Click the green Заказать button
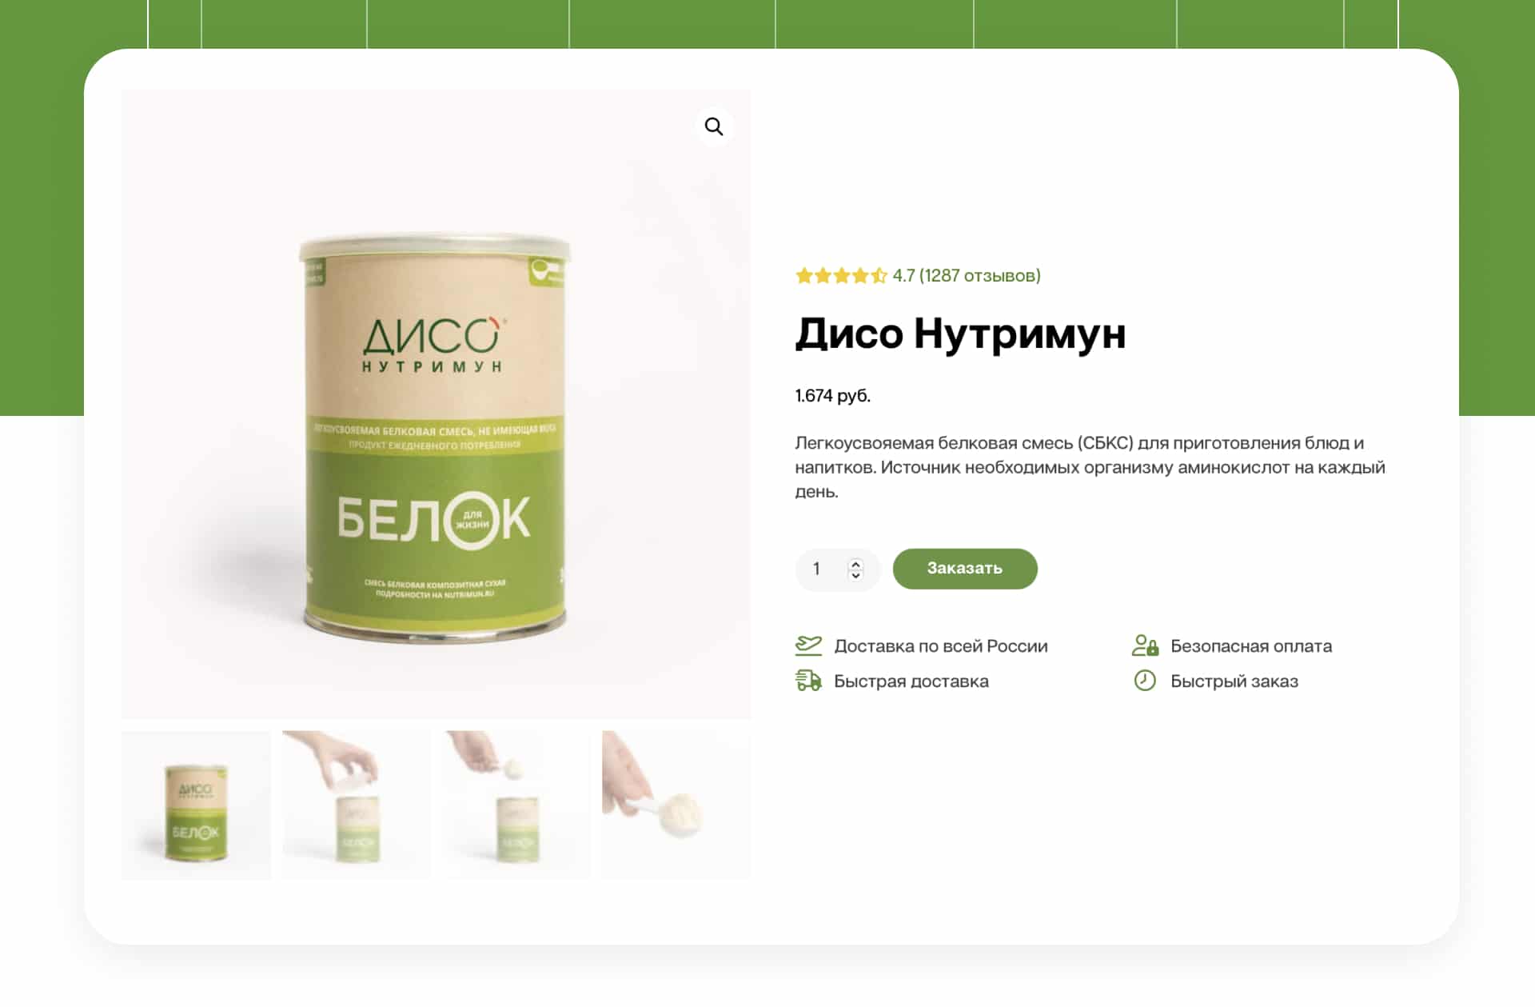This screenshot has width=1535, height=1007. pos(965,569)
